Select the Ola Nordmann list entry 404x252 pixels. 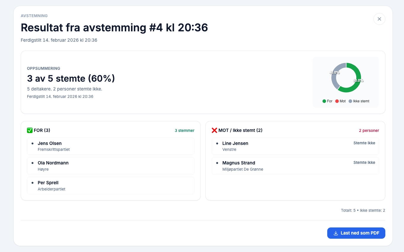pyautogui.click(x=110, y=166)
